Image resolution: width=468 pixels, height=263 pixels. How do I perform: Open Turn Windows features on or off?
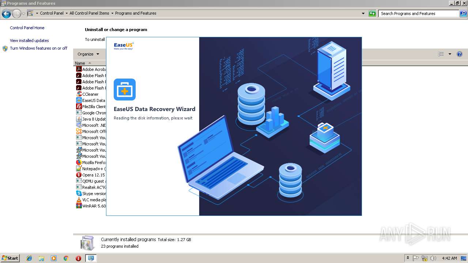click(38, 48)
